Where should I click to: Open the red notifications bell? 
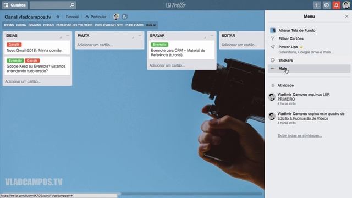click(x=336, y=5)
